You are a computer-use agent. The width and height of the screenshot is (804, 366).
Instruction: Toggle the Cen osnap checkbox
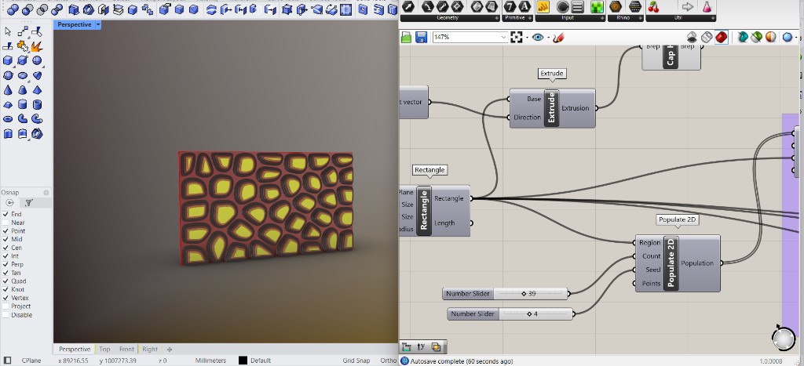click(x=5, y=248)
